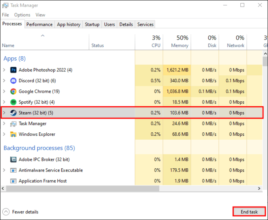
Task: Select the Application Frame Host row name
Action: (x=43, y=181)
